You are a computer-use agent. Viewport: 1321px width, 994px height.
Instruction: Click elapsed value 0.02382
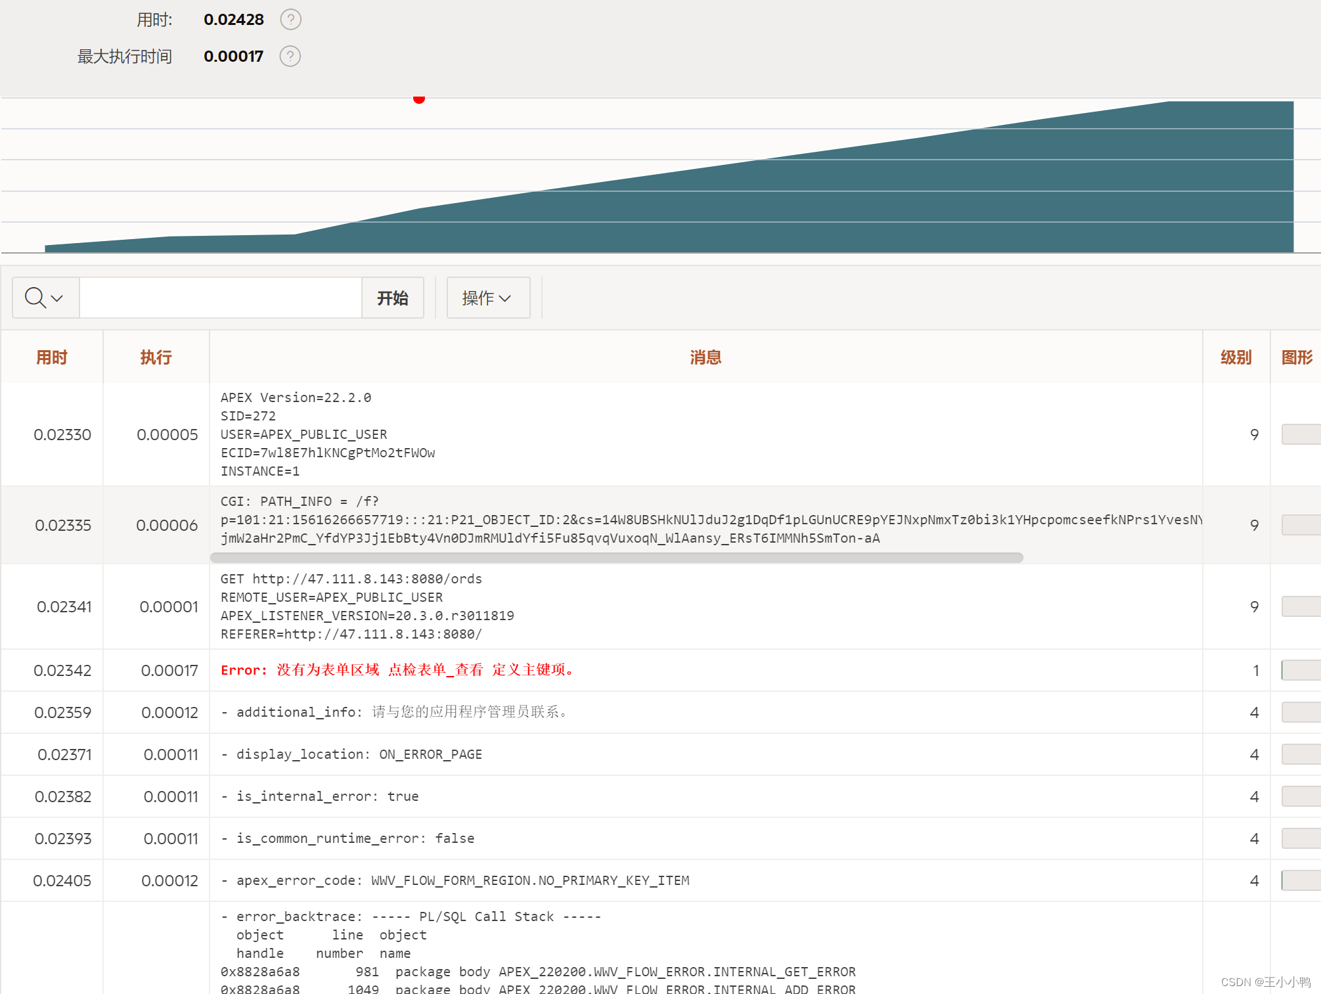(x=63, y=796)
